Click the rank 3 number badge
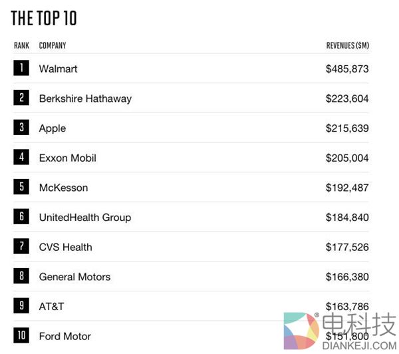The width and height of the screenshot is (399, 354). [21, 128]
